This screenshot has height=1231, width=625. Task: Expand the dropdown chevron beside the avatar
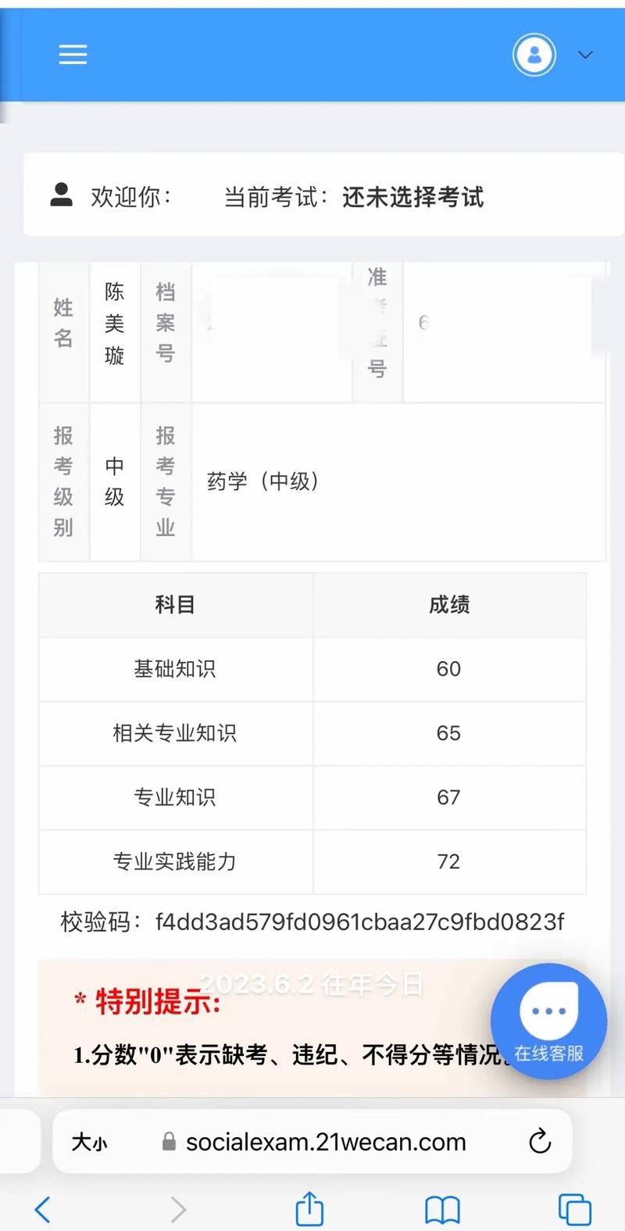[585, 55]
